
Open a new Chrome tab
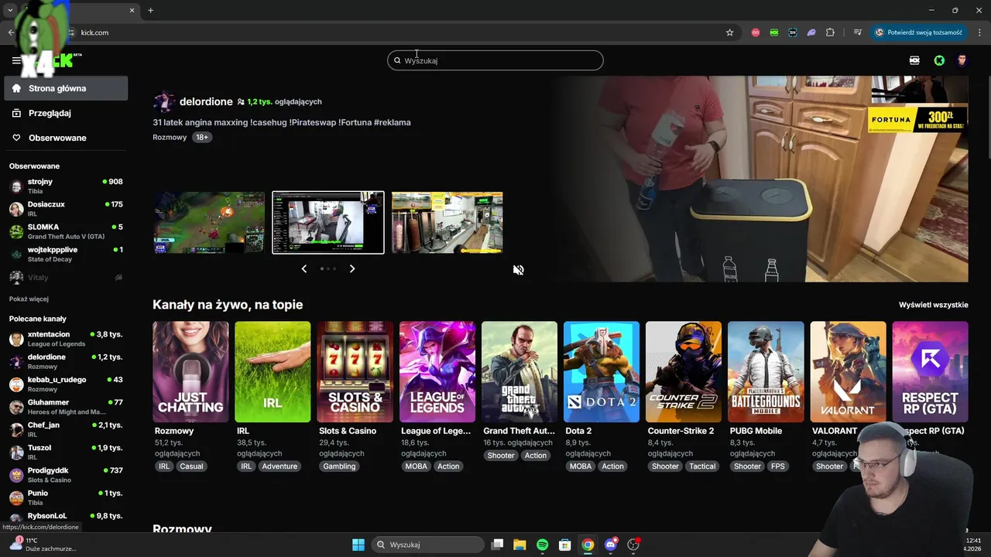click(x=150, y=10)
